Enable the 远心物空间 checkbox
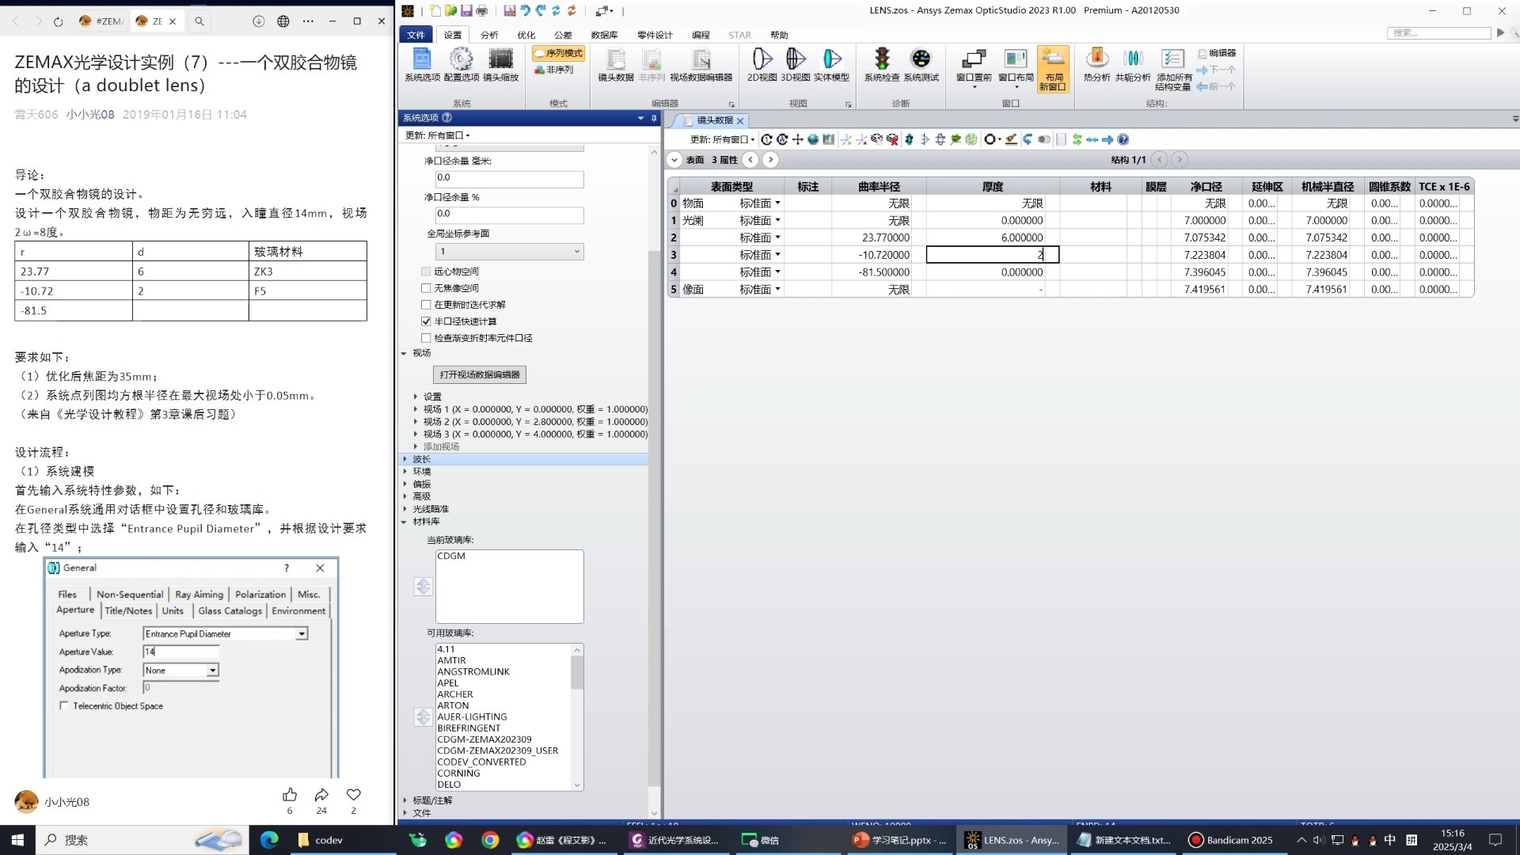The image size is (1520, 855). [x=426, y=272]
